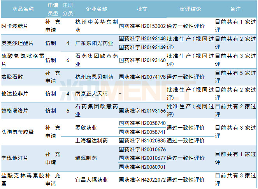Select the drug name 奥美沙坦酯片
The image size is (258, 189).
(17, 43)
